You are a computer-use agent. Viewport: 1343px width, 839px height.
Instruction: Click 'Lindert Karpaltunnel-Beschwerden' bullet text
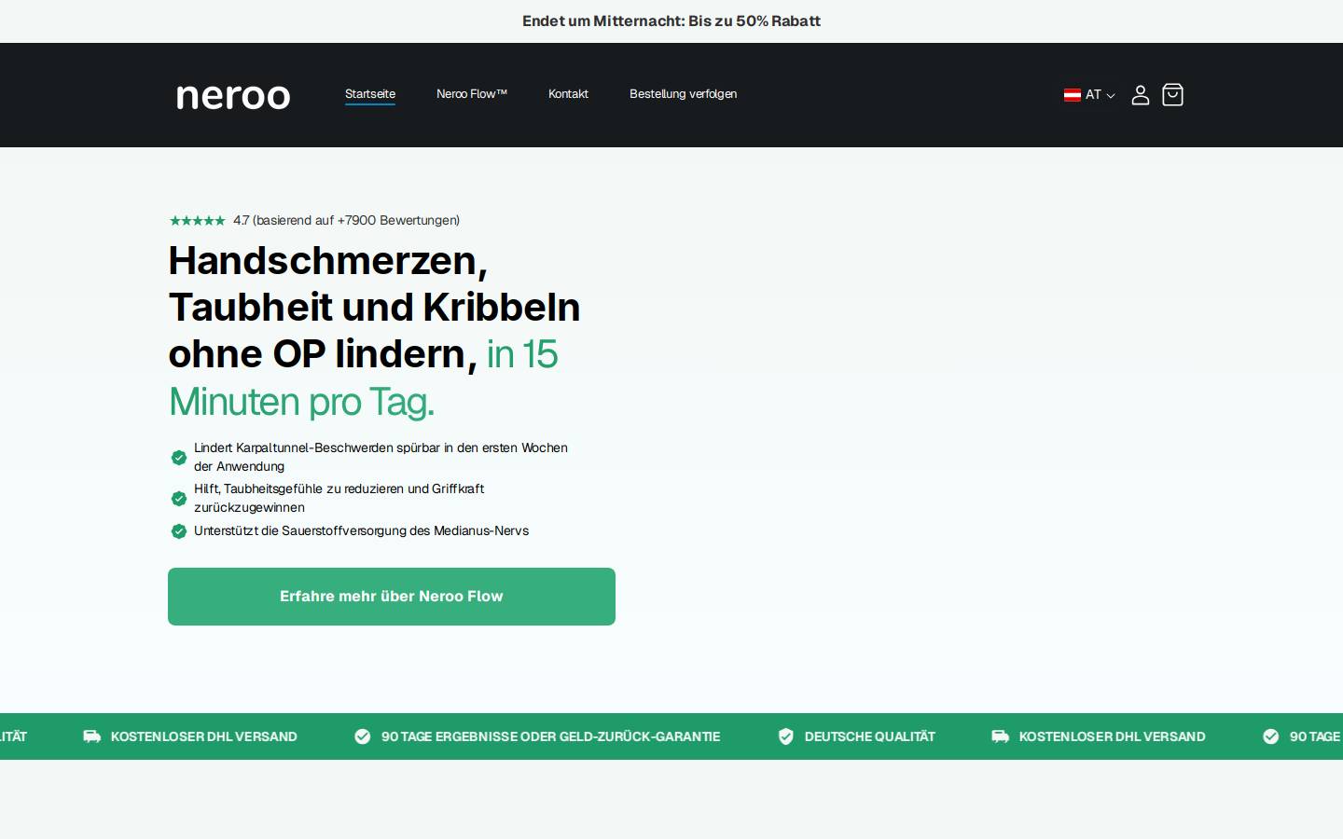tap(381, 457)
